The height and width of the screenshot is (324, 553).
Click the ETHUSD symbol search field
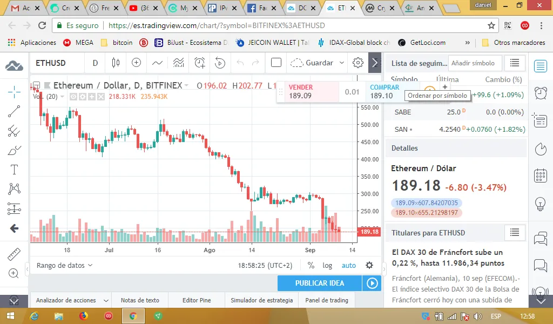56,63
